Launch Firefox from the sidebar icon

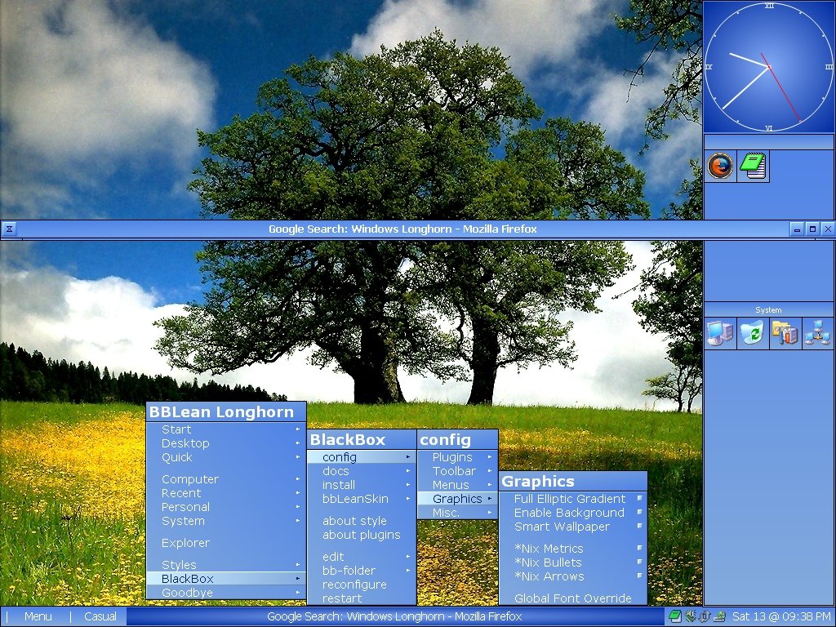pos(720,166)
